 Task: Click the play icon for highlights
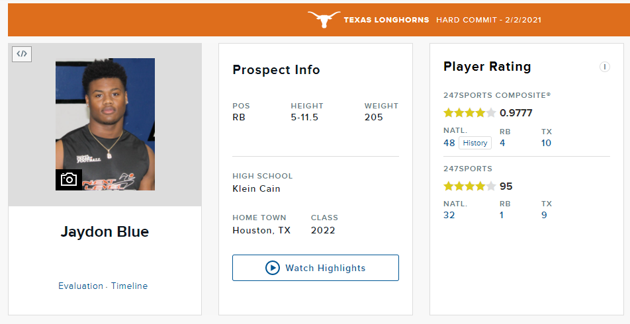[x=273, y=268]
